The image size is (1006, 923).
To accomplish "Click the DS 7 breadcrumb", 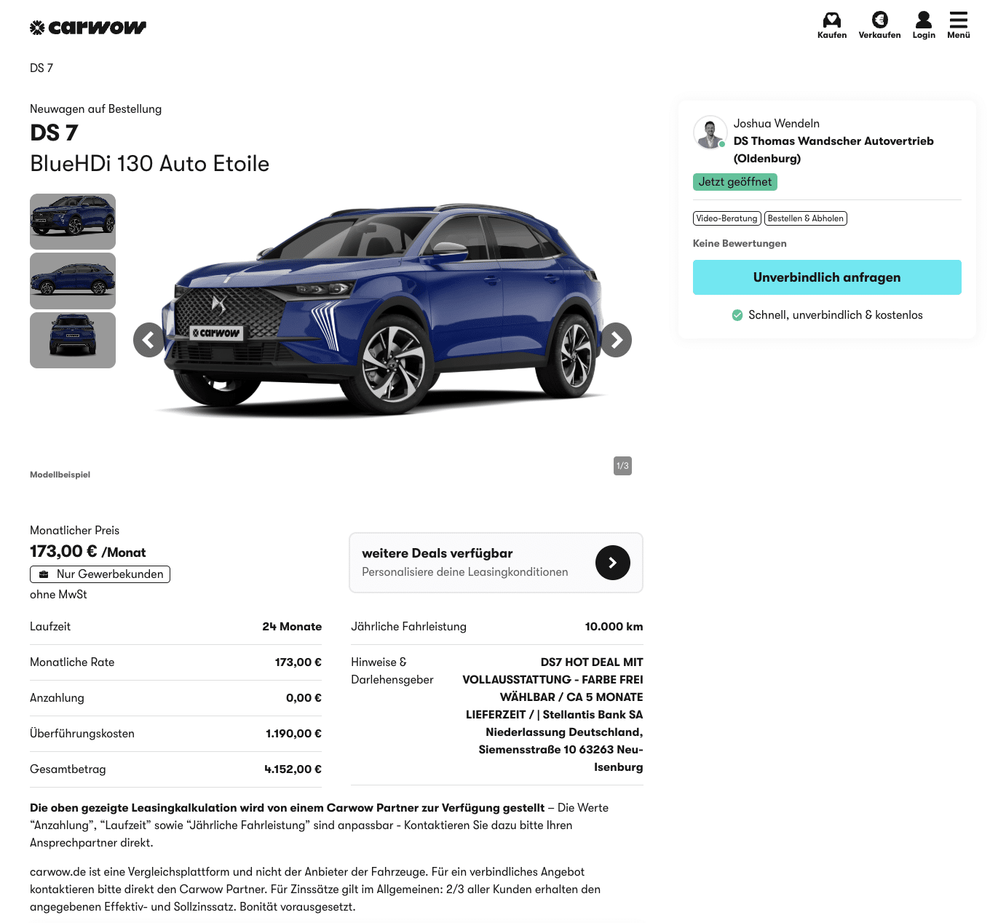I will click(x=41, y=68).
